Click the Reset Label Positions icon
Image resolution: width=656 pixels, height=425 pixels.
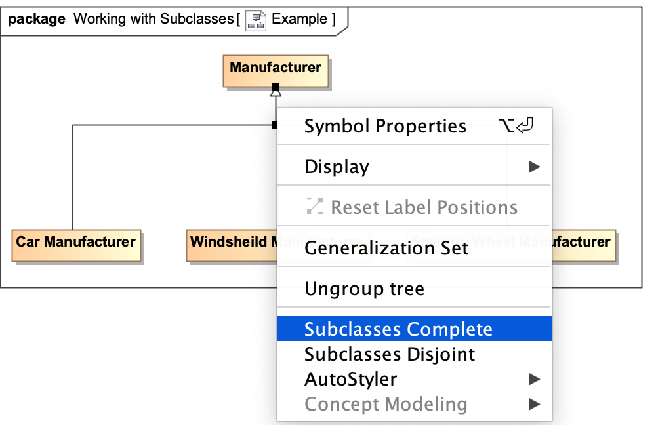pos(314,207)
